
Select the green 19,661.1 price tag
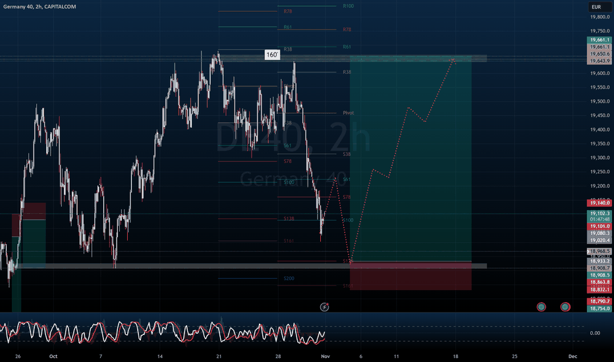[x=599, y=40]
